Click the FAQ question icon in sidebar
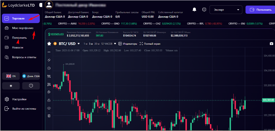Screen dimensions: 275x131 [7, 57]
